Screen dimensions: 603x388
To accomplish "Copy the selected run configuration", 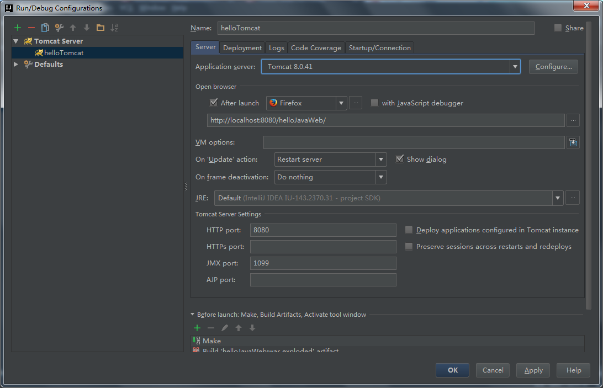I will point(45,28).
